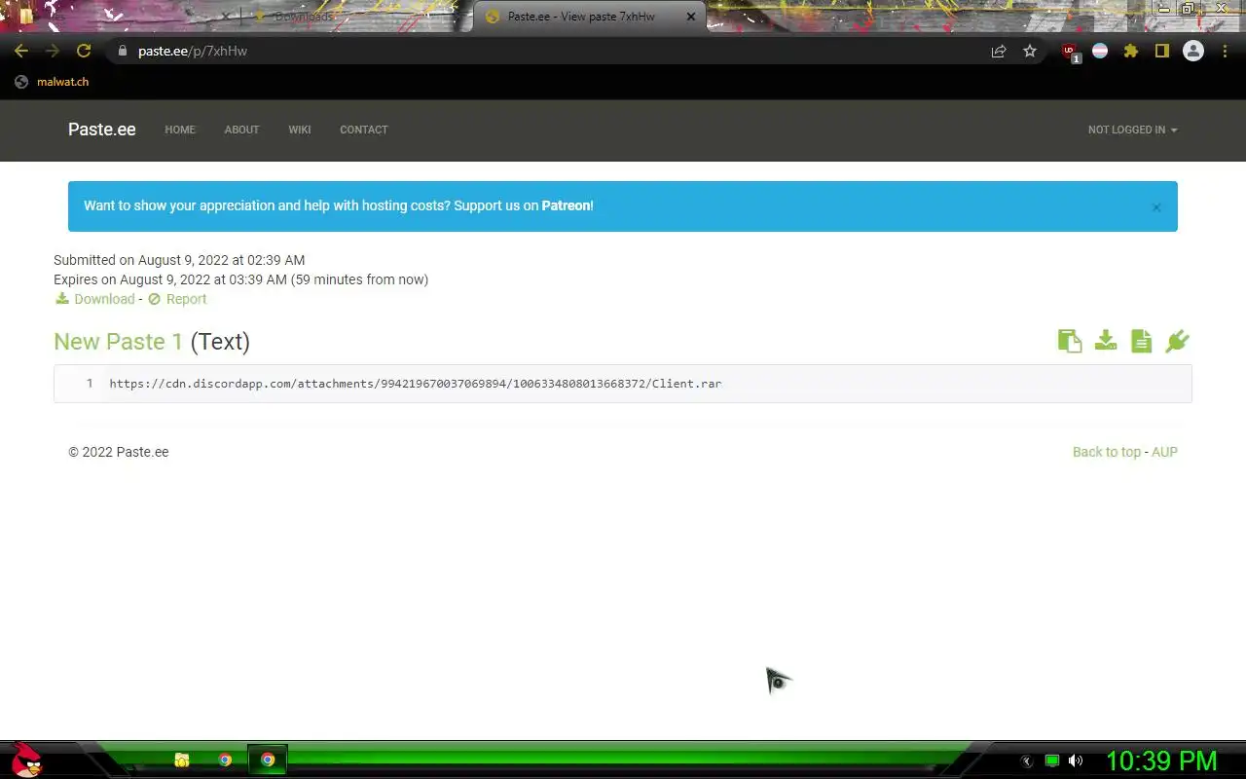Viewport: 1246px width, 779px height.
Task: Click the Angry Birds start button
Action: click(x=26, y=760)
